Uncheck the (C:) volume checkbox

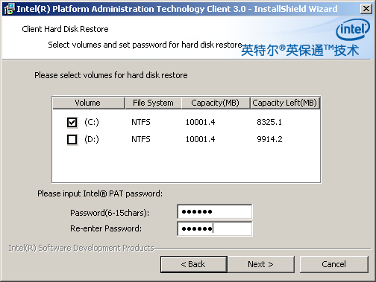(72, 122)
